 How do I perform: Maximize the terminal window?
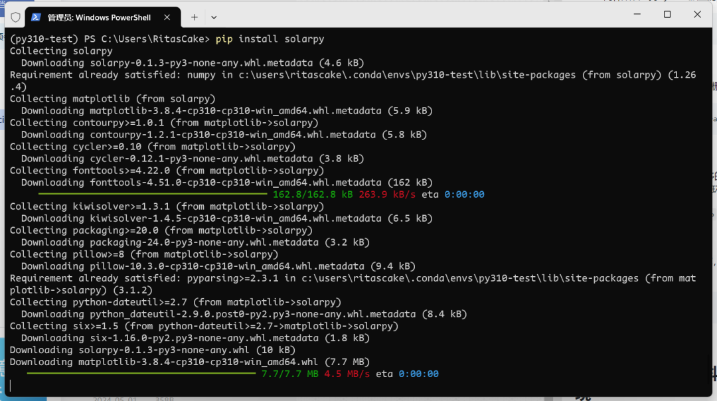pos(667,15)
